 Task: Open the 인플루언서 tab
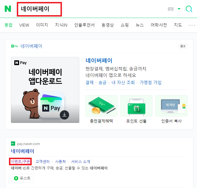[x=84, y=25]
